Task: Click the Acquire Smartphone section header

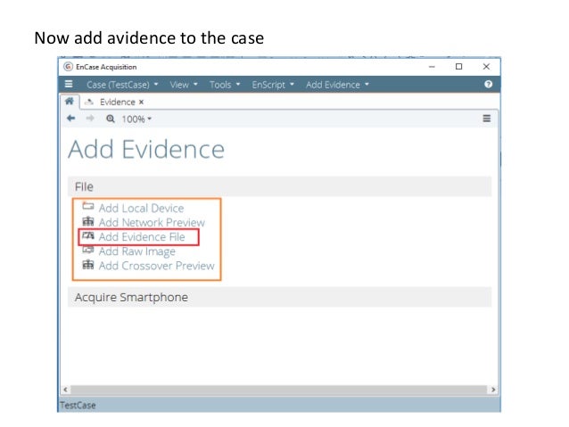Action: 279,297
